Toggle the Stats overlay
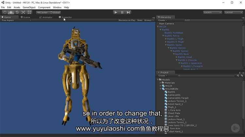245x137 pixels. [140, 20]
